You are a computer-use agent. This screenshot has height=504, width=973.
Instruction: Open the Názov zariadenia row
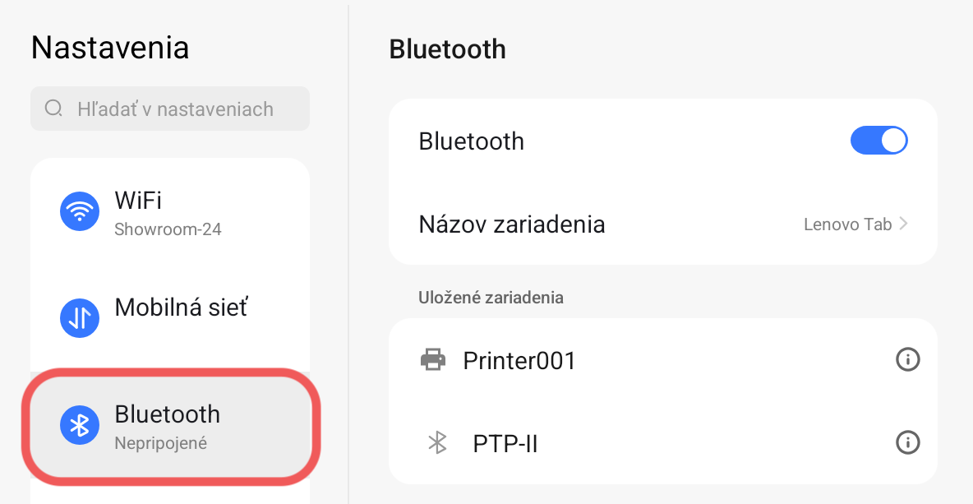[512, 224]
